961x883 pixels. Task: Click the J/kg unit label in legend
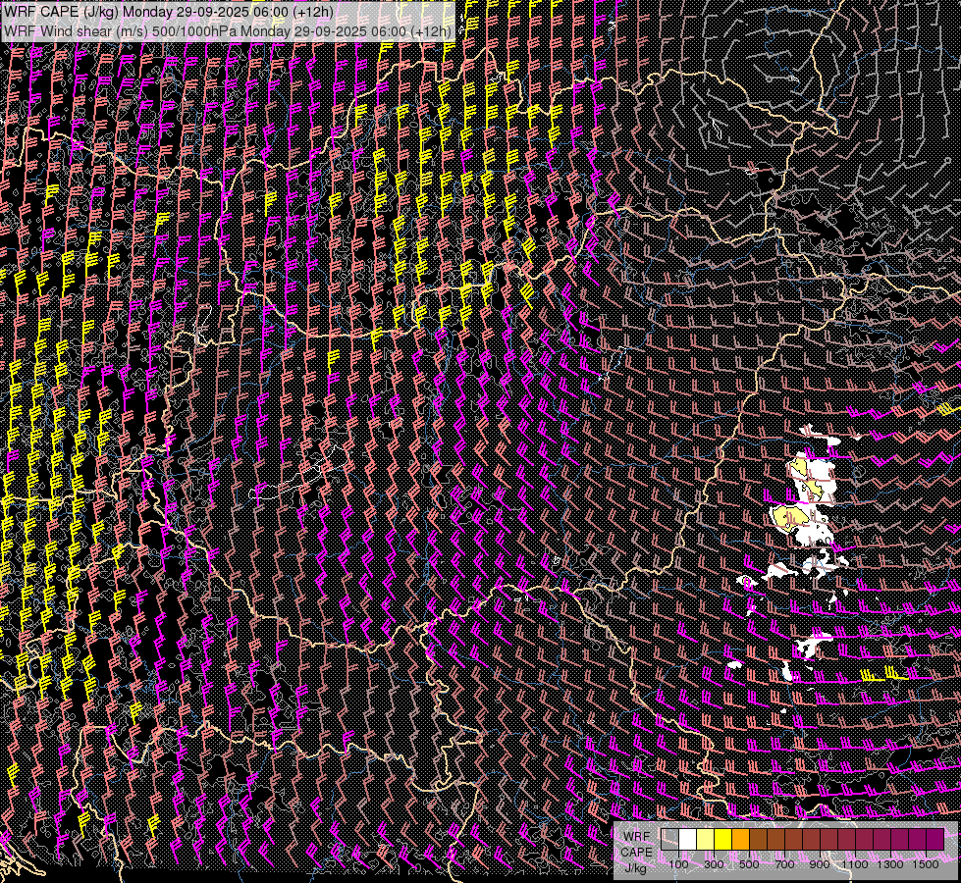pos(635,867)
